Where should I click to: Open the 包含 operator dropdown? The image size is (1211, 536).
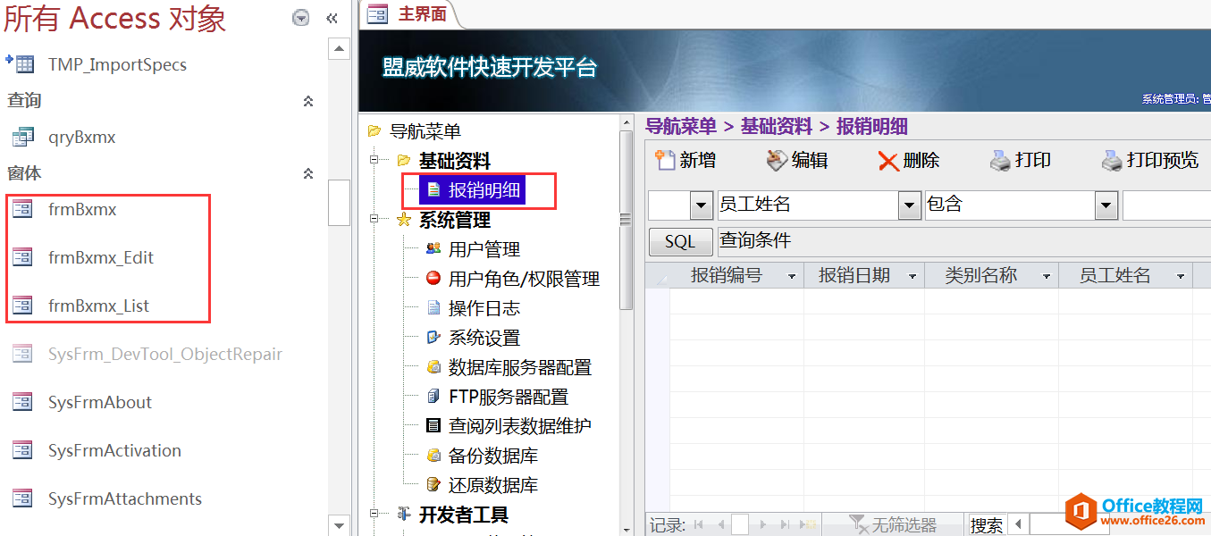point(1106,205)
